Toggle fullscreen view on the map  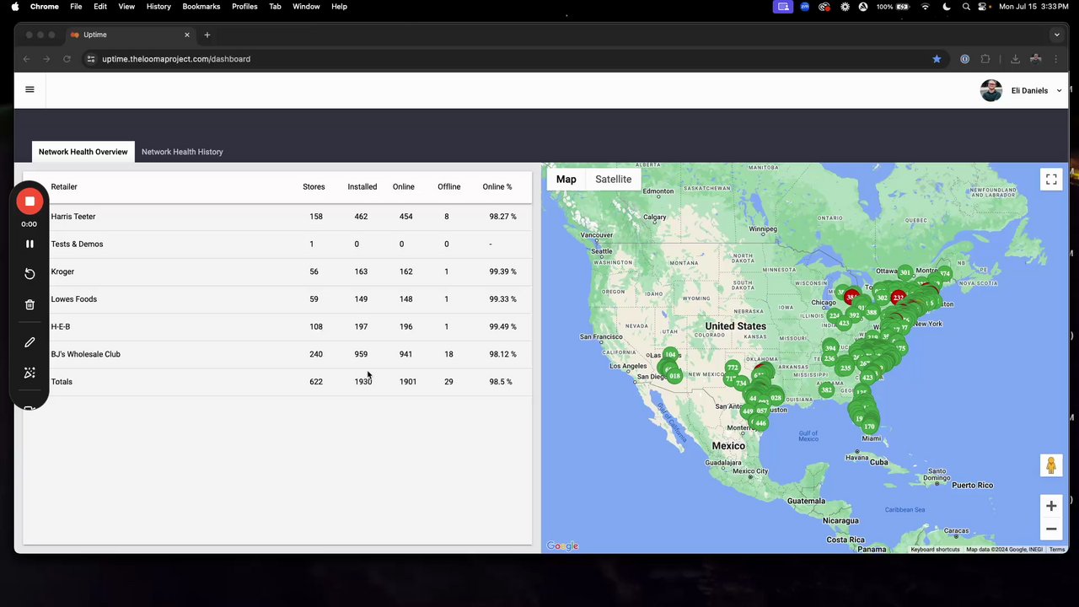coord(1051,179)
